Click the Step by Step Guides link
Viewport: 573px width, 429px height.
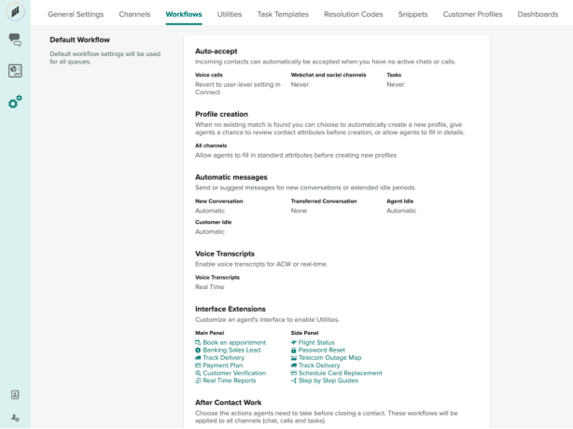[328, 381]
